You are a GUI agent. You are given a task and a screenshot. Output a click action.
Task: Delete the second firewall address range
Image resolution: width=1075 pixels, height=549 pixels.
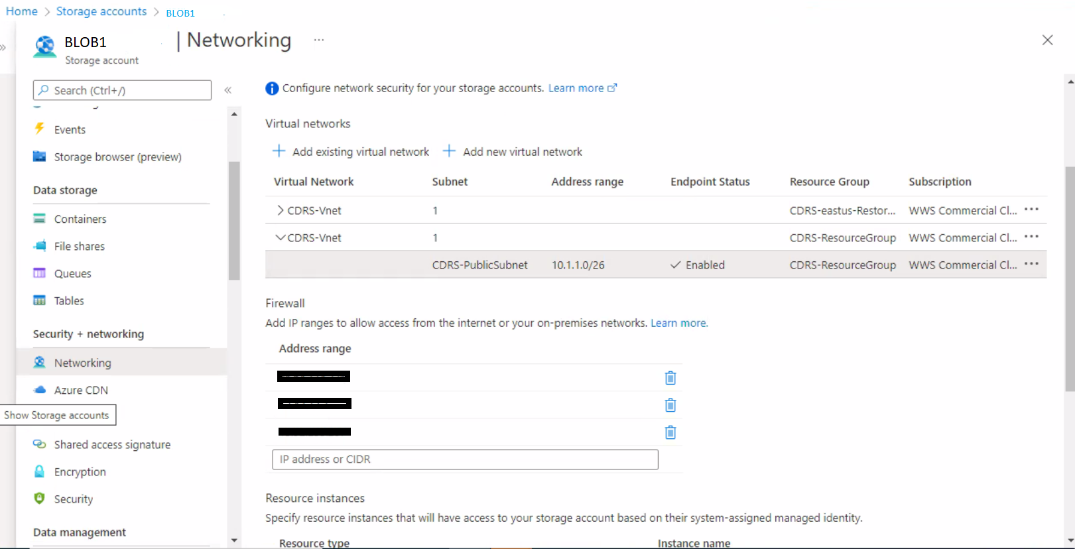(x=670, y=405)
